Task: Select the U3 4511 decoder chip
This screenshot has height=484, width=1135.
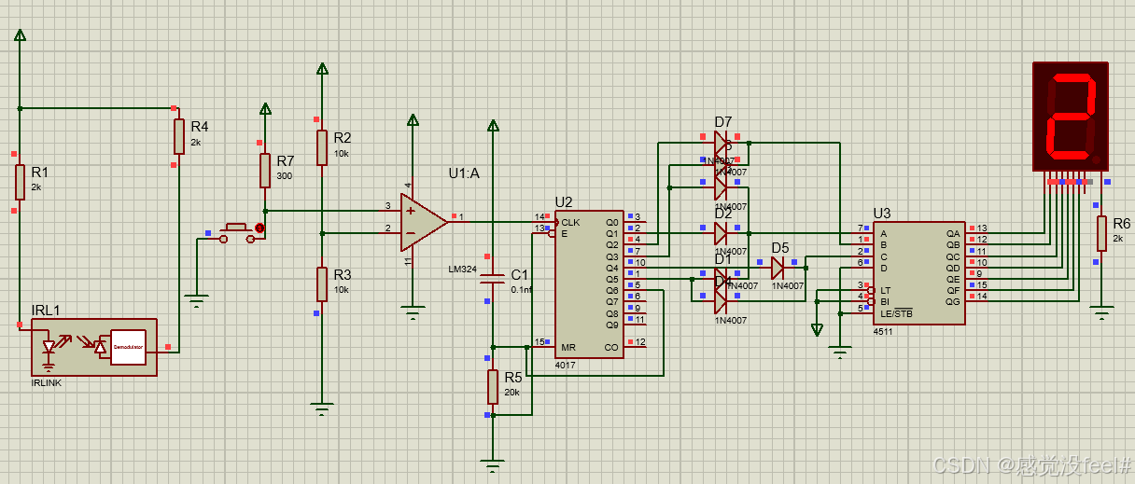Action: pos(918,274)
